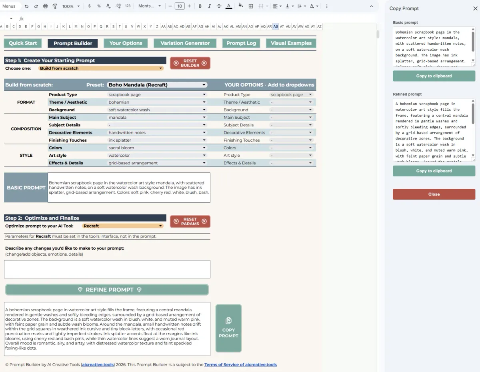Expand the Preset Boho Mandala dropdown

tap(157, 85)
